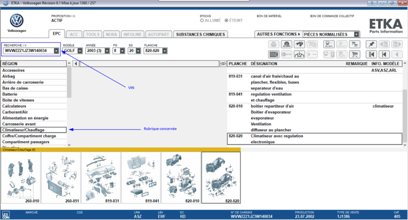Screen dimensions: 408x220
Task: Select Airbag in the region list
Action: (34, 77)
